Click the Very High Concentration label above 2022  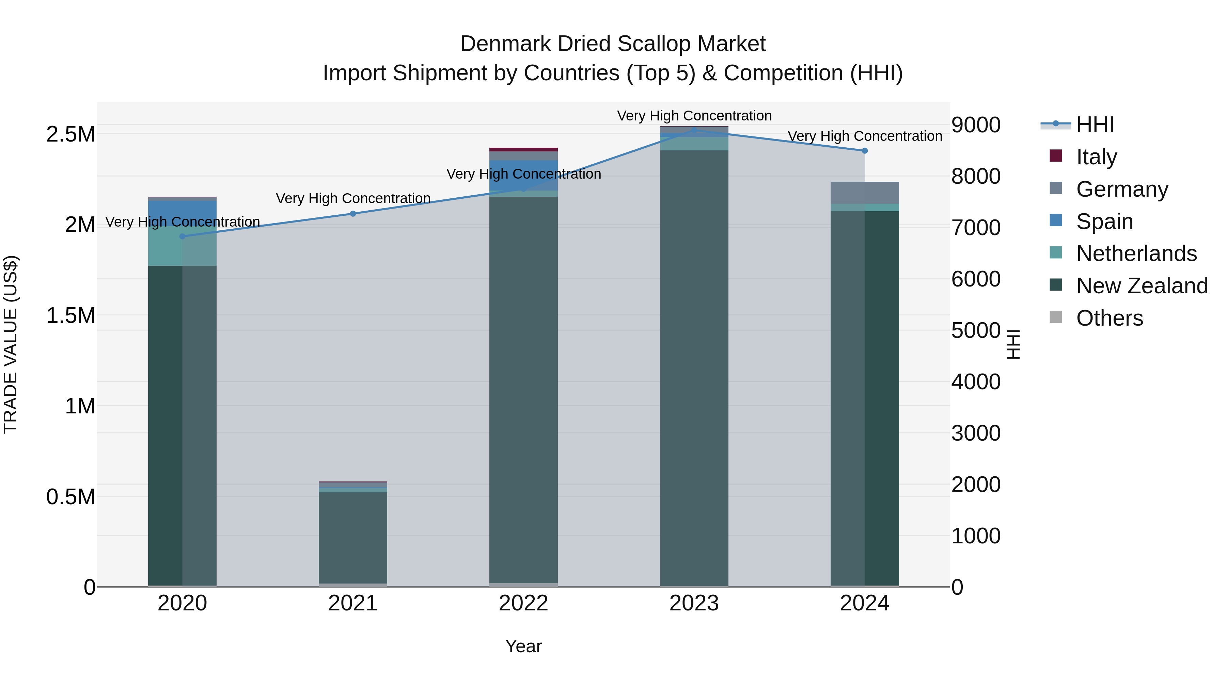524,174
